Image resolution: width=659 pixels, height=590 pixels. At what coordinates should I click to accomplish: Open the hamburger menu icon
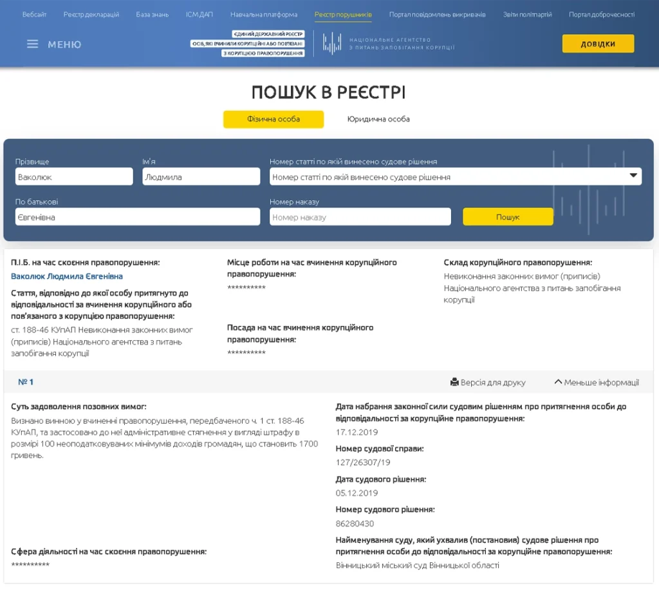[32, 44]
